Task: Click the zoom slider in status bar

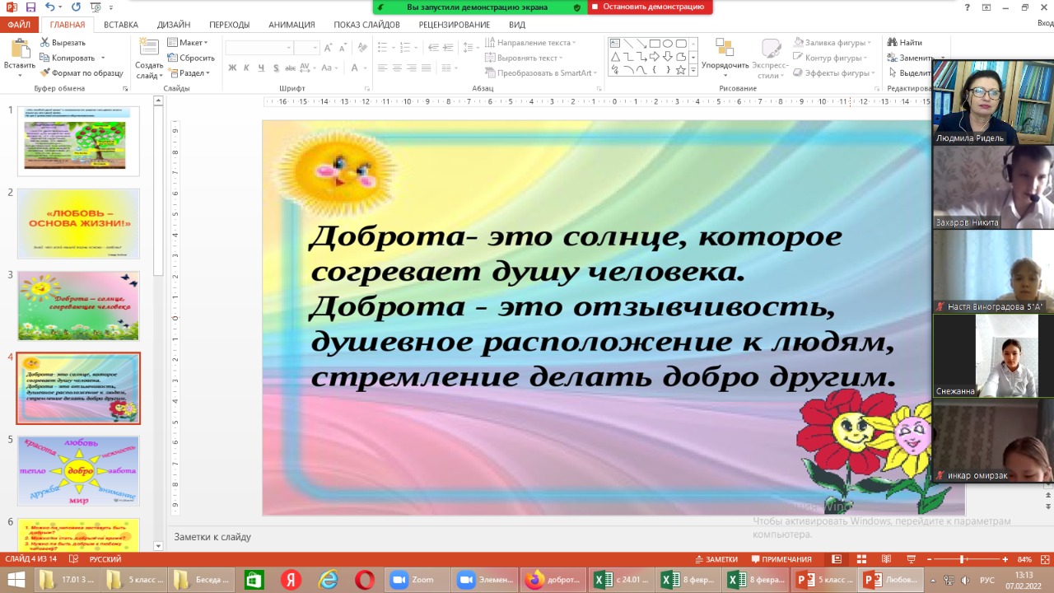Action: (963, 560)
